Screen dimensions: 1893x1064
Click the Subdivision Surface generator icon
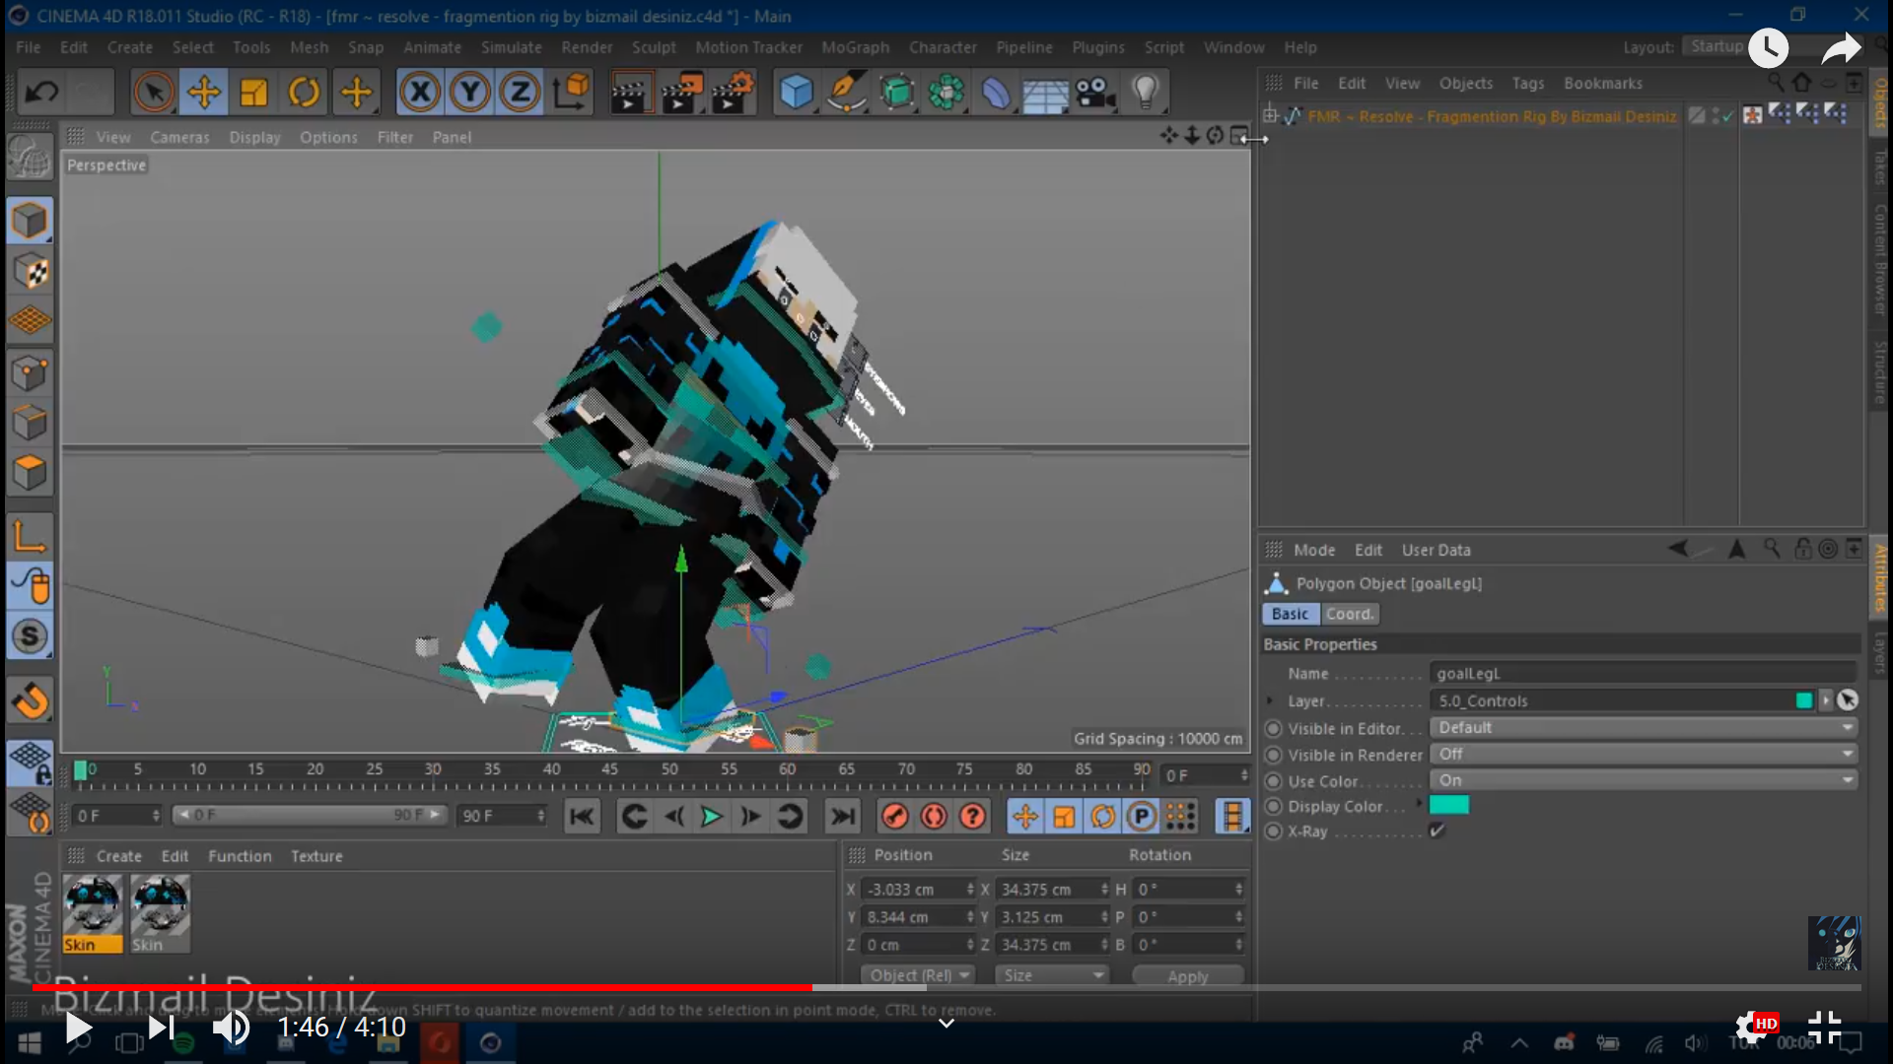click(x=897, y=93)
